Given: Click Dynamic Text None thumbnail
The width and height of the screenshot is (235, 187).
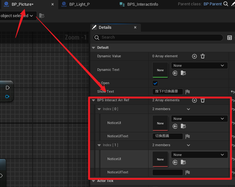Looking at the screenshot, I should click(x=160, y=70).
